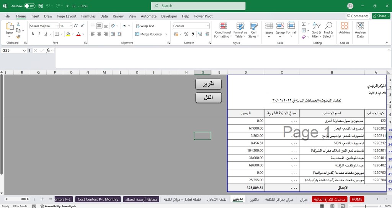
Task: Click the Macro Recording icon in status bar
Action: (x=34, y=206)
